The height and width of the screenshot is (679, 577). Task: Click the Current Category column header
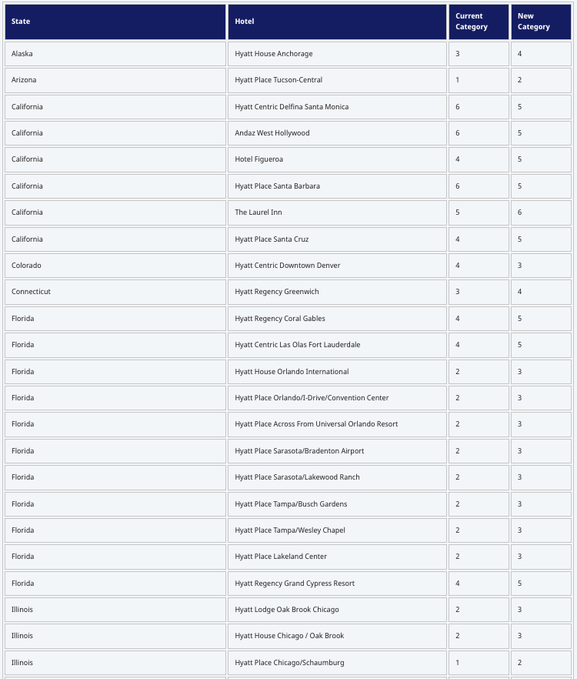coord(479,22)
